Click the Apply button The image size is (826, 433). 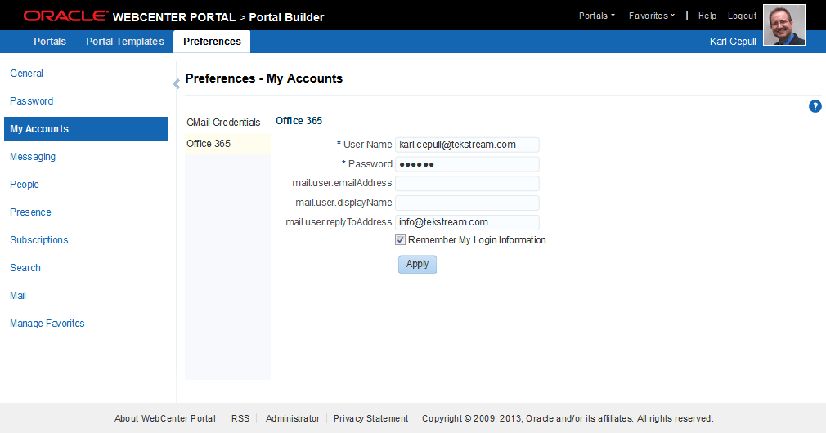click(417, 264)
